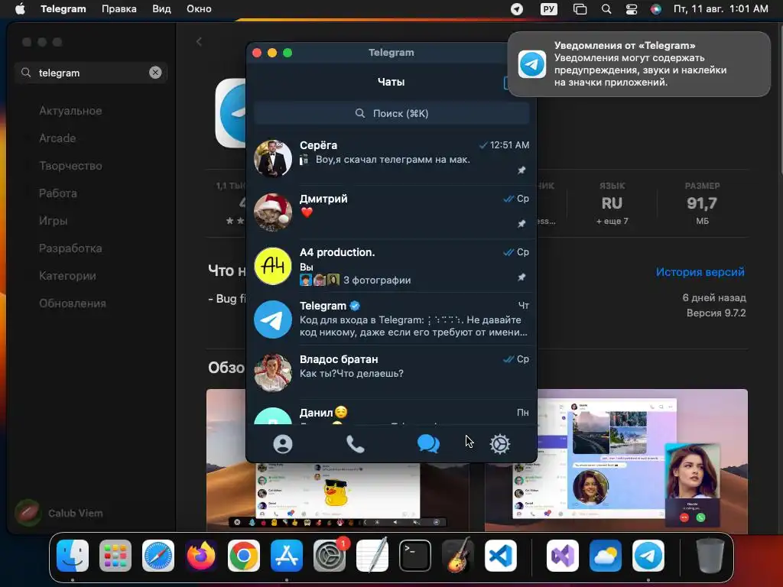This screenshot has height=587, width=783.
Task: Click Calub Viem account in App Store
Action: click(x=59, y=513)
